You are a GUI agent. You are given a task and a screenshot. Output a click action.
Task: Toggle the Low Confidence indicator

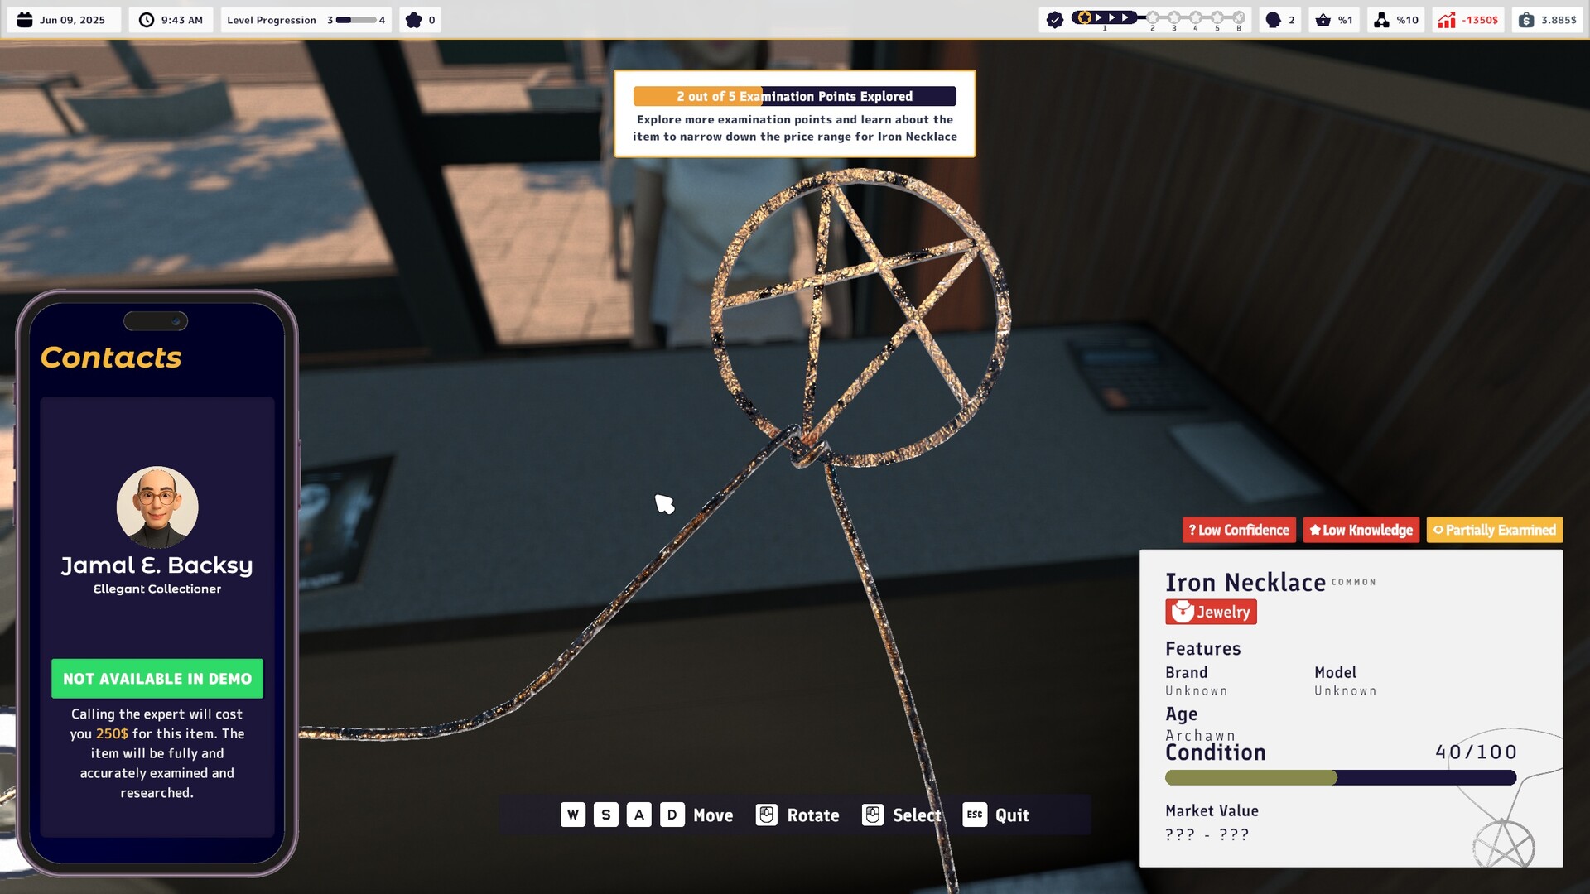pos(1238,530)
